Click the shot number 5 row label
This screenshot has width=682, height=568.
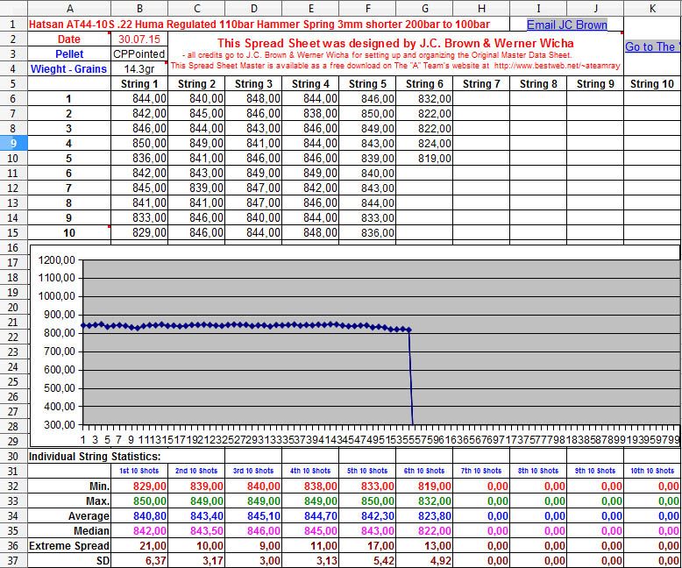point(69,158)
